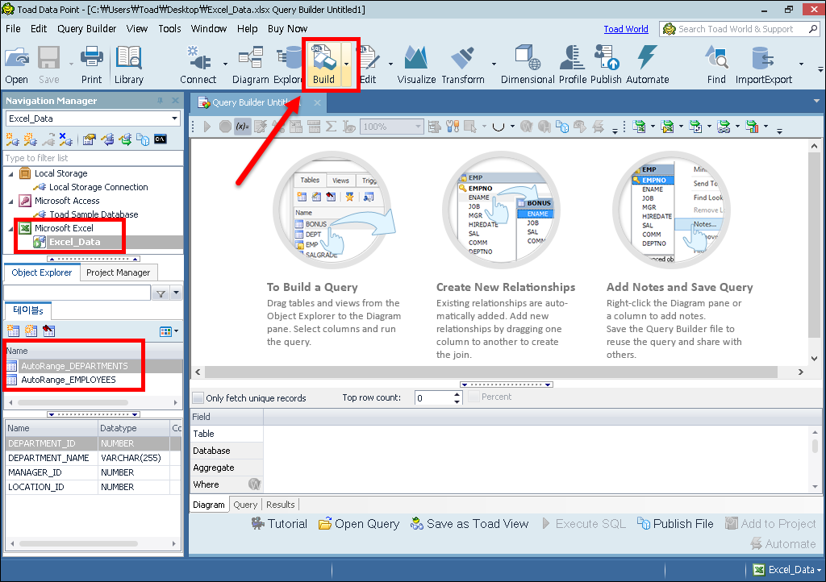
Task: Open the Toad World link
Action: (x=626, y=29)
